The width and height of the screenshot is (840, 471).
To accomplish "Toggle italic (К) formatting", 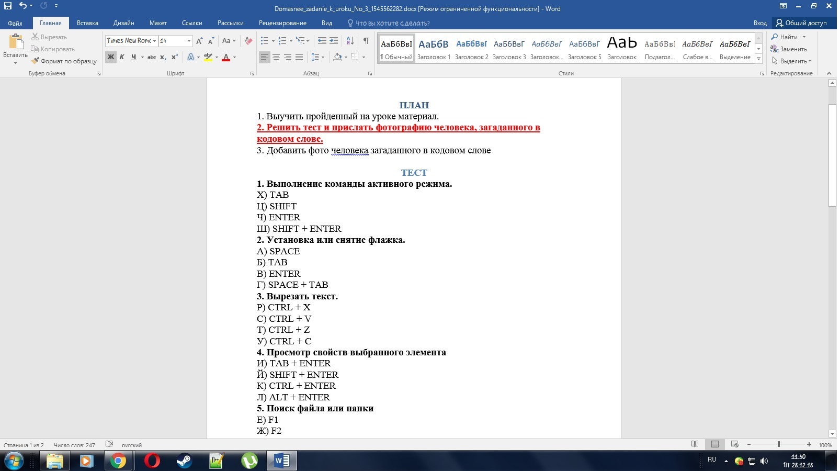I will click(x=122, y=57).
